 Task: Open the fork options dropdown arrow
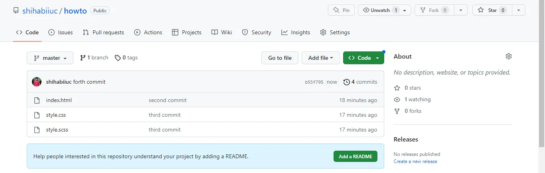tap(461, 10)
